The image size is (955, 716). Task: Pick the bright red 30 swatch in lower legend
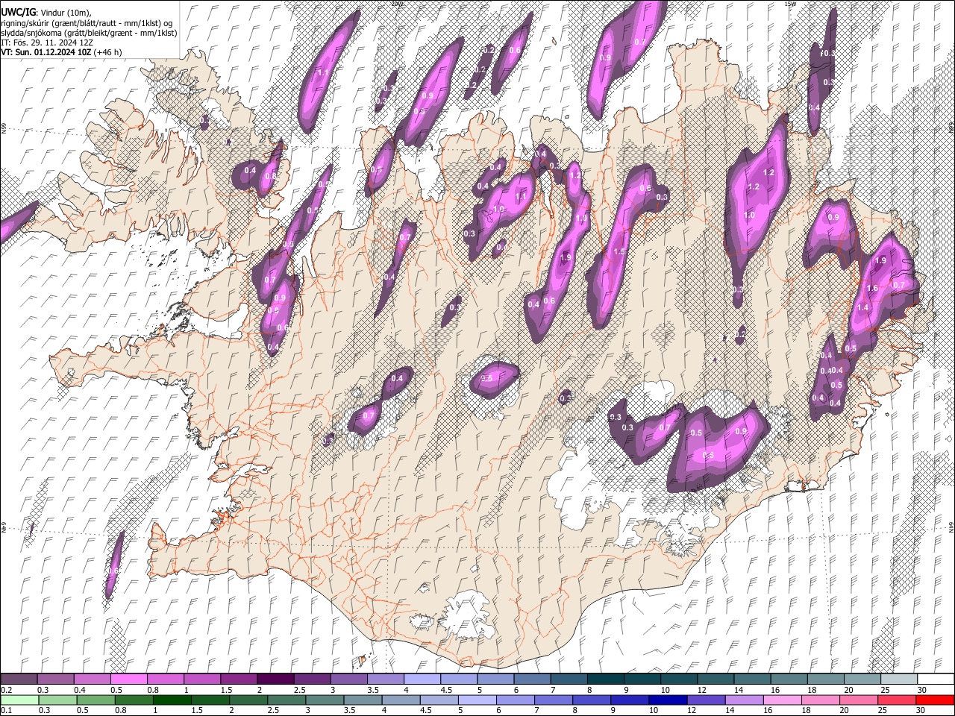pyautogui.click(x=934, y=700)
